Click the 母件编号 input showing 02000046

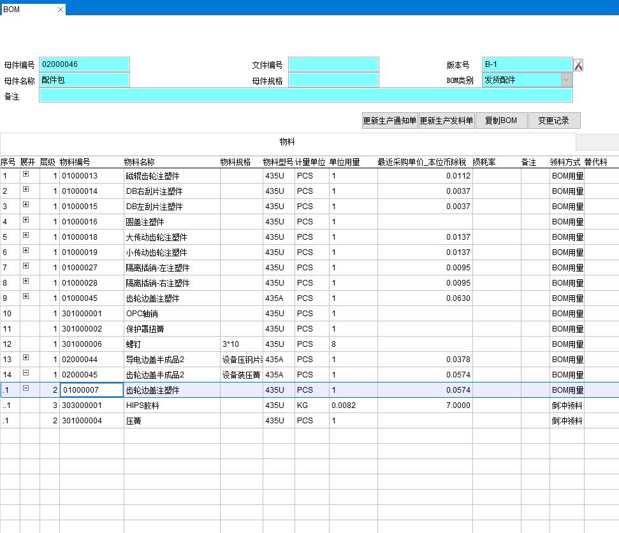(83, 64)
